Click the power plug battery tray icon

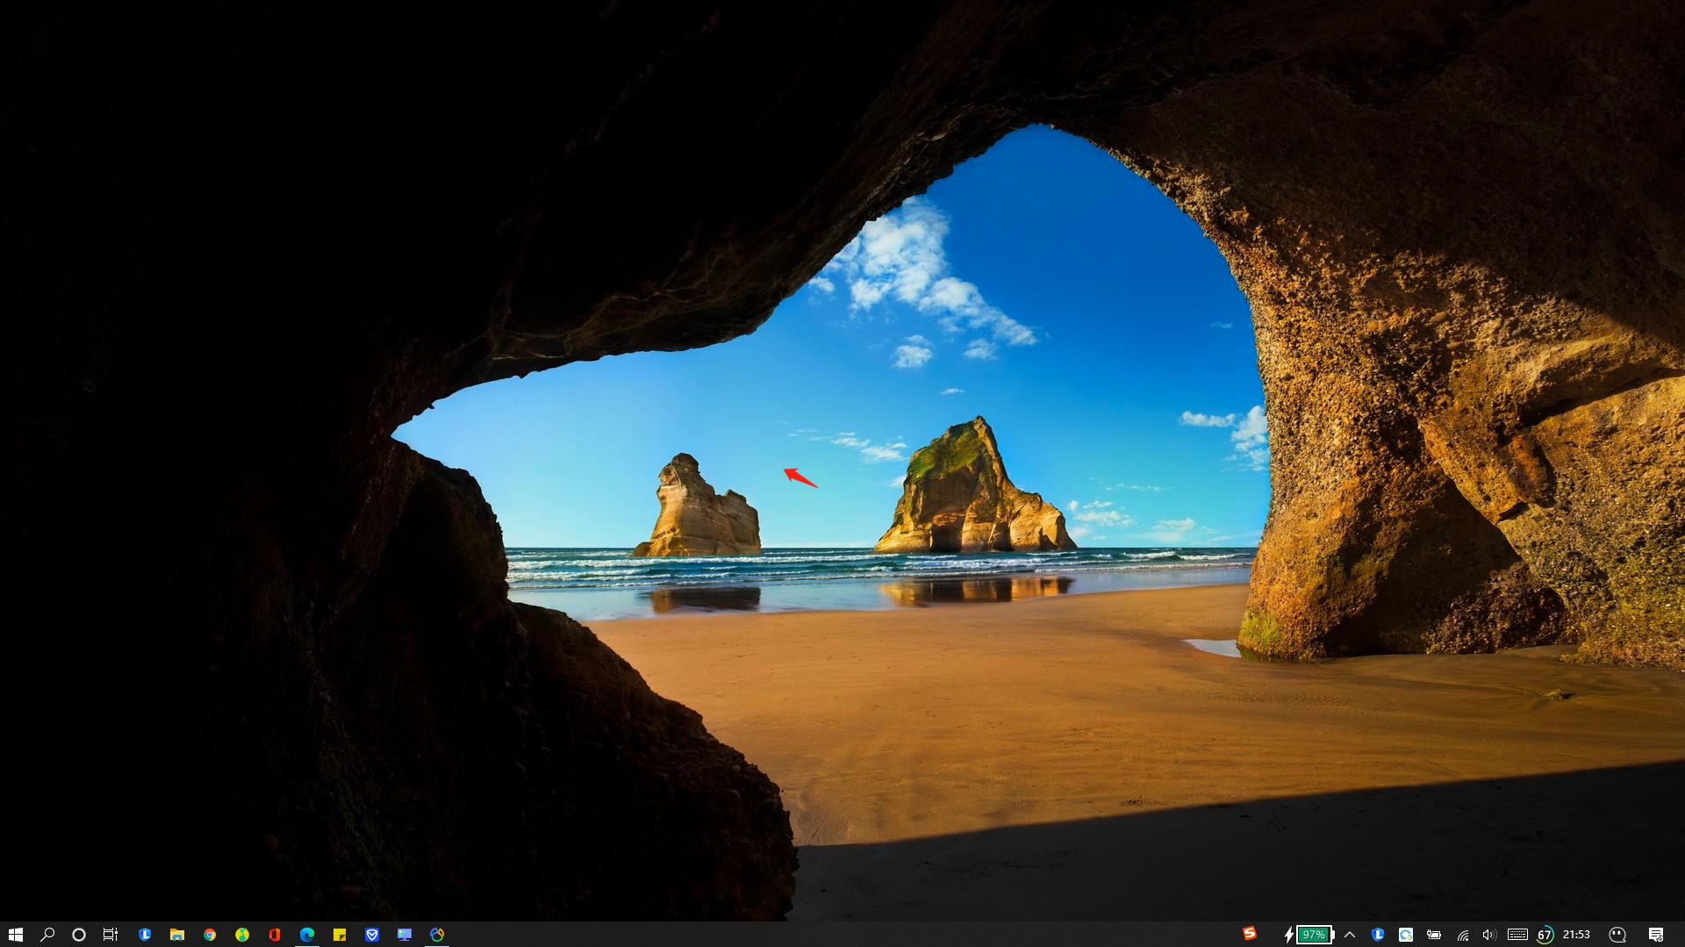point(1434,935)
